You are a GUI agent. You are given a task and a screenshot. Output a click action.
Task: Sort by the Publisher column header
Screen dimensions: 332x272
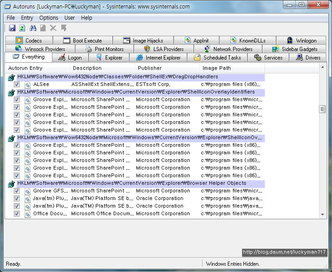[x=167, y=68]
